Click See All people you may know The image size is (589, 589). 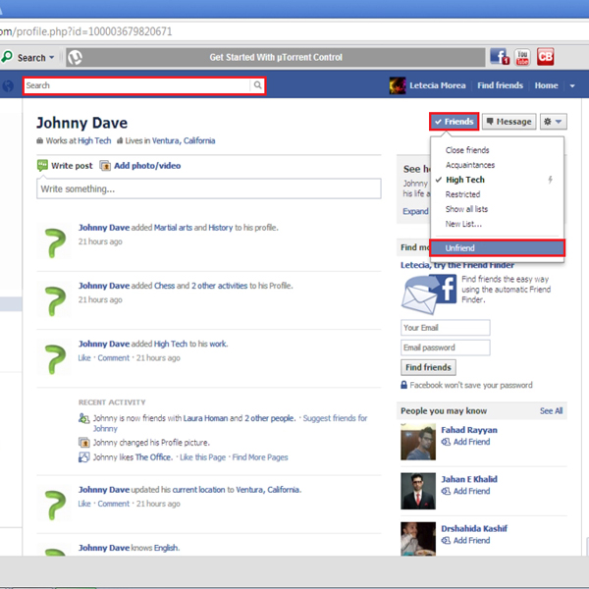(x=551, y=411)
